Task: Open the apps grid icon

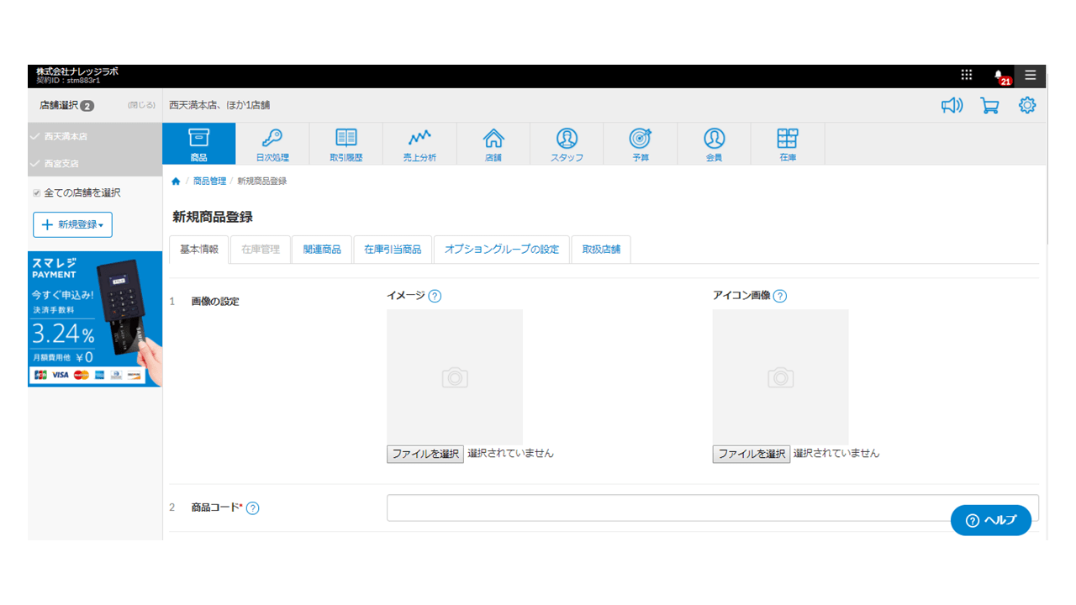Action: pyautogui.click(x=967, y=75)
